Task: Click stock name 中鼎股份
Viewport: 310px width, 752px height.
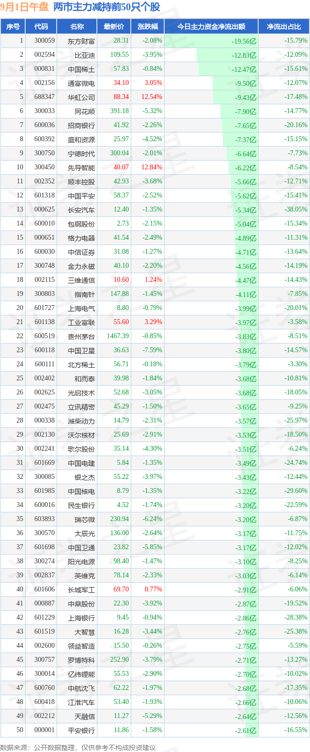Action: (82, 604)
